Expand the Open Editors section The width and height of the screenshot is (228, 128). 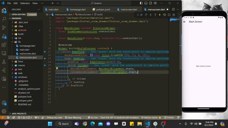19,15
